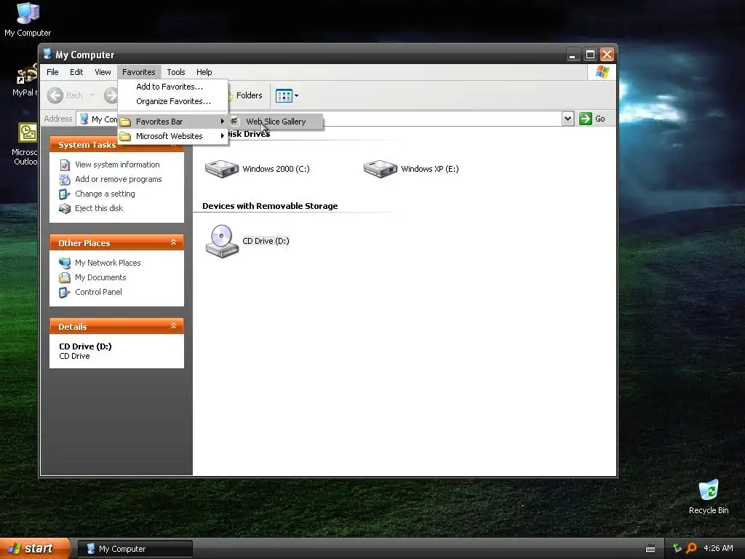The image size is (745, 559).
Task: Select the Windows XP (E:) drive icon
Action: 380,169
